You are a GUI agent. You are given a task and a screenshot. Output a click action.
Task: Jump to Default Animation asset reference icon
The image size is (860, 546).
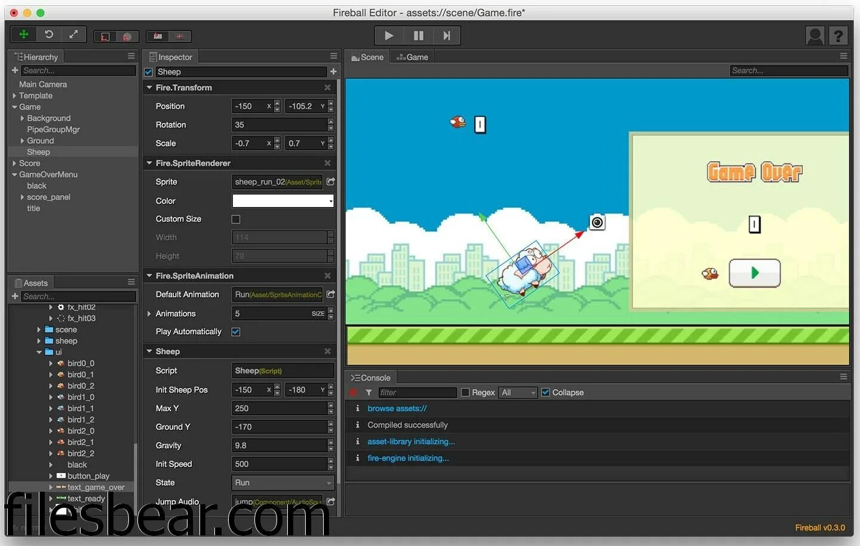330,294
